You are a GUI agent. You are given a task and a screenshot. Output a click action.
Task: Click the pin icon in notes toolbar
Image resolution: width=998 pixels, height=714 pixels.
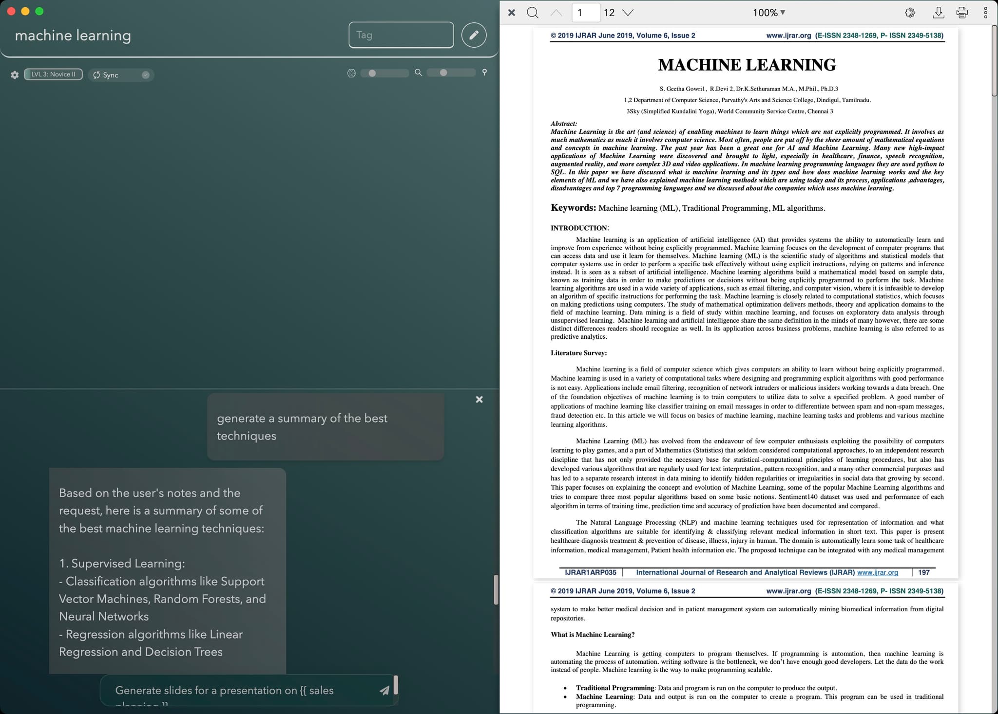pyautogui.click(x=484, y=72)
